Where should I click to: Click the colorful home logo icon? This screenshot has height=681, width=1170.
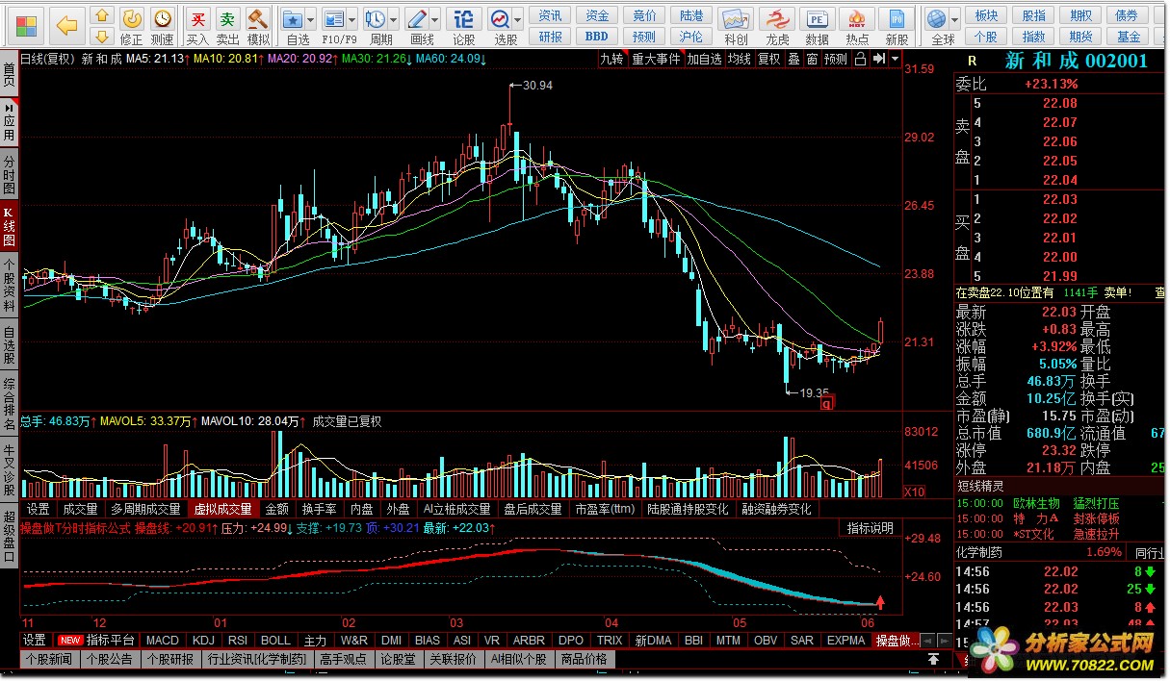[26, 26]
